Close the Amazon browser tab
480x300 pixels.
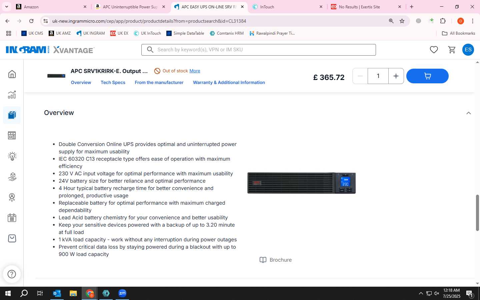pyautogui.click(x=85, y=7)
